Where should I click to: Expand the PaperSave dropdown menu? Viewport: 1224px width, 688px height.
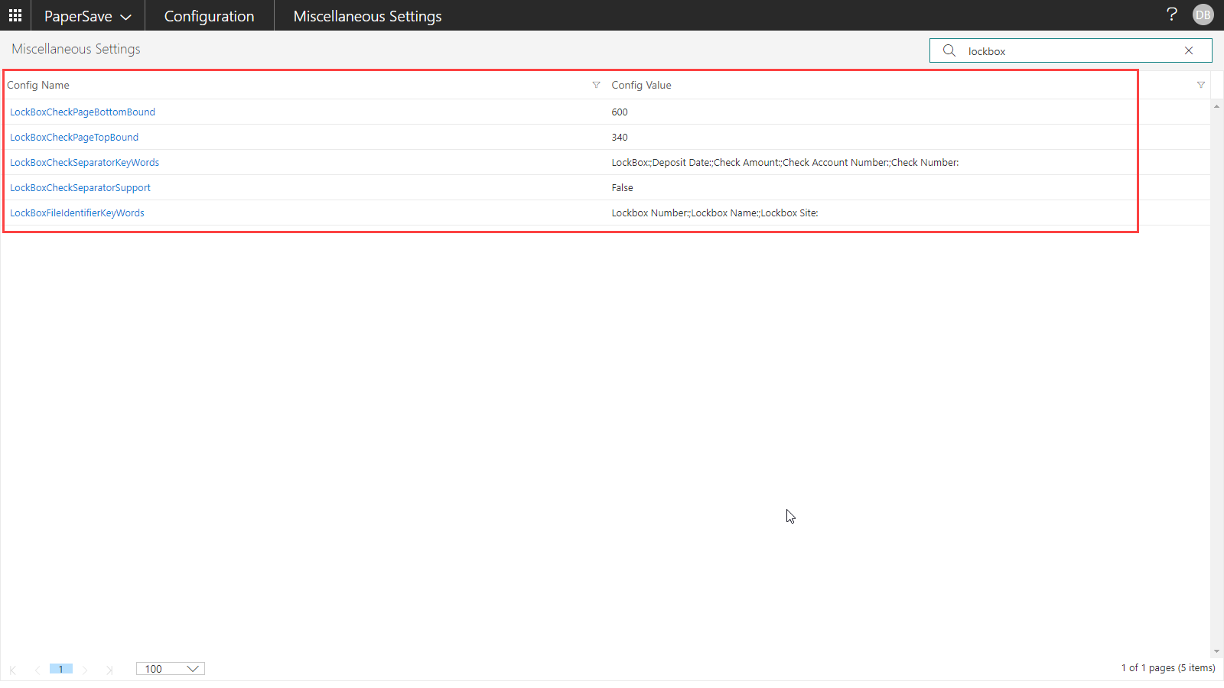pyautogui.click(x=88, y=16)
